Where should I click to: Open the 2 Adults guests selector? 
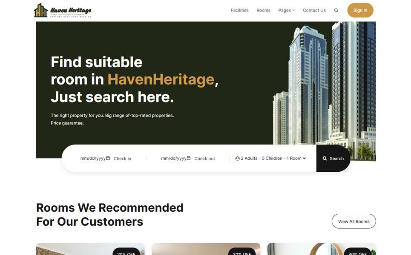pyautogui.click(x=271, y=159)
